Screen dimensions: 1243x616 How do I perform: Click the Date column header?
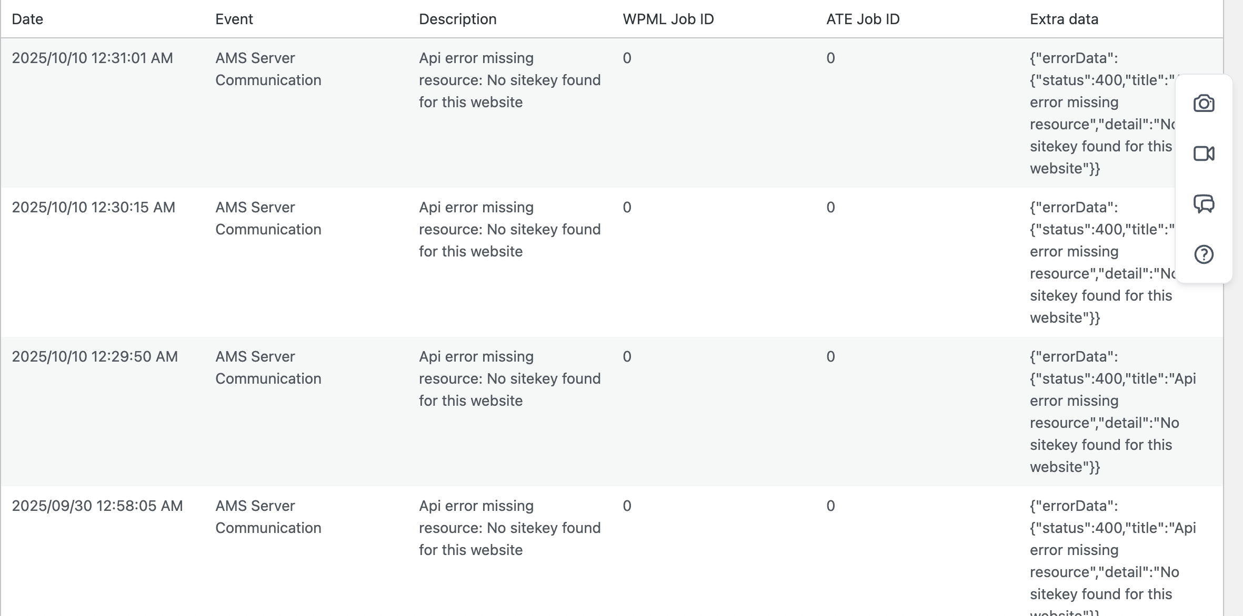coord(27,19)
